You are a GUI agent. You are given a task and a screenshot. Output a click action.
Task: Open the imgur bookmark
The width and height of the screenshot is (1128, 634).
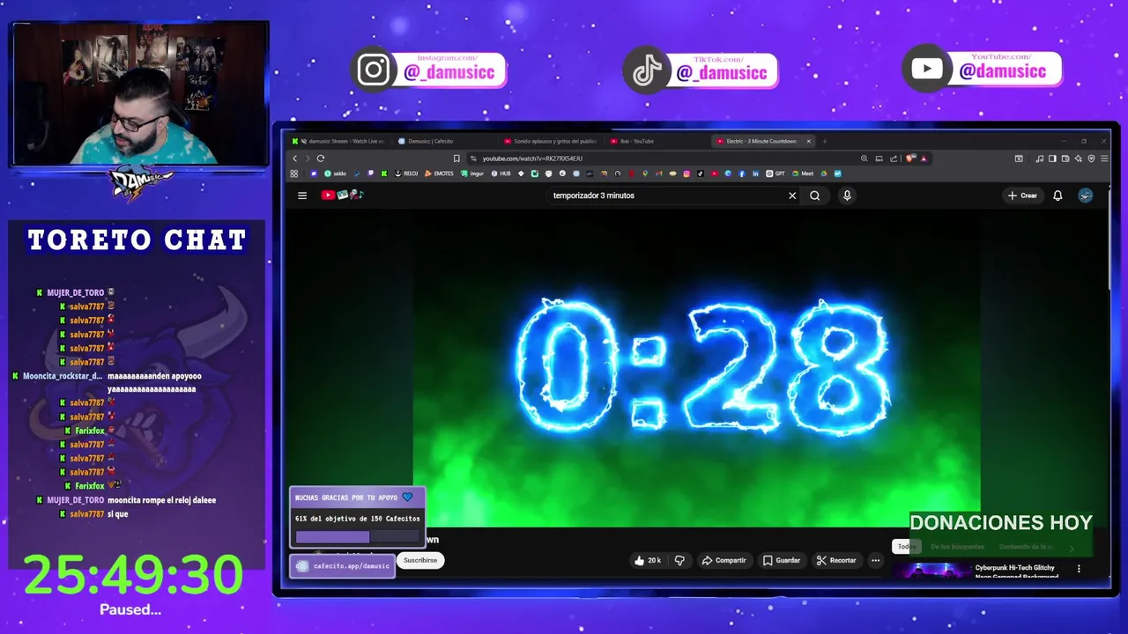tap(471, 173)
